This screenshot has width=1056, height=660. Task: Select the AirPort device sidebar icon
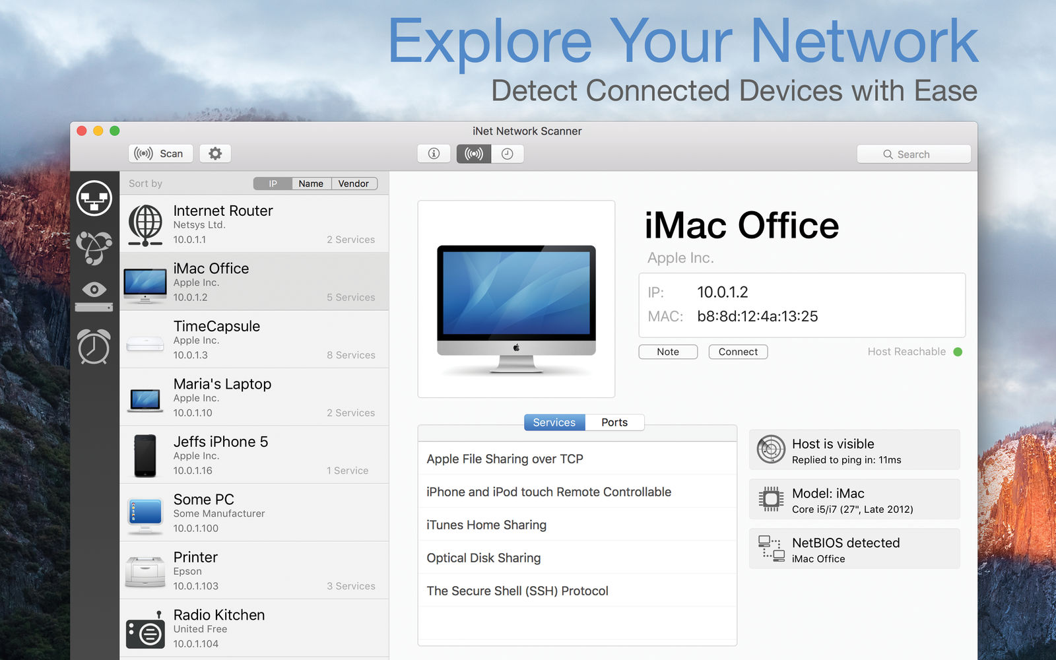[94, 306]
